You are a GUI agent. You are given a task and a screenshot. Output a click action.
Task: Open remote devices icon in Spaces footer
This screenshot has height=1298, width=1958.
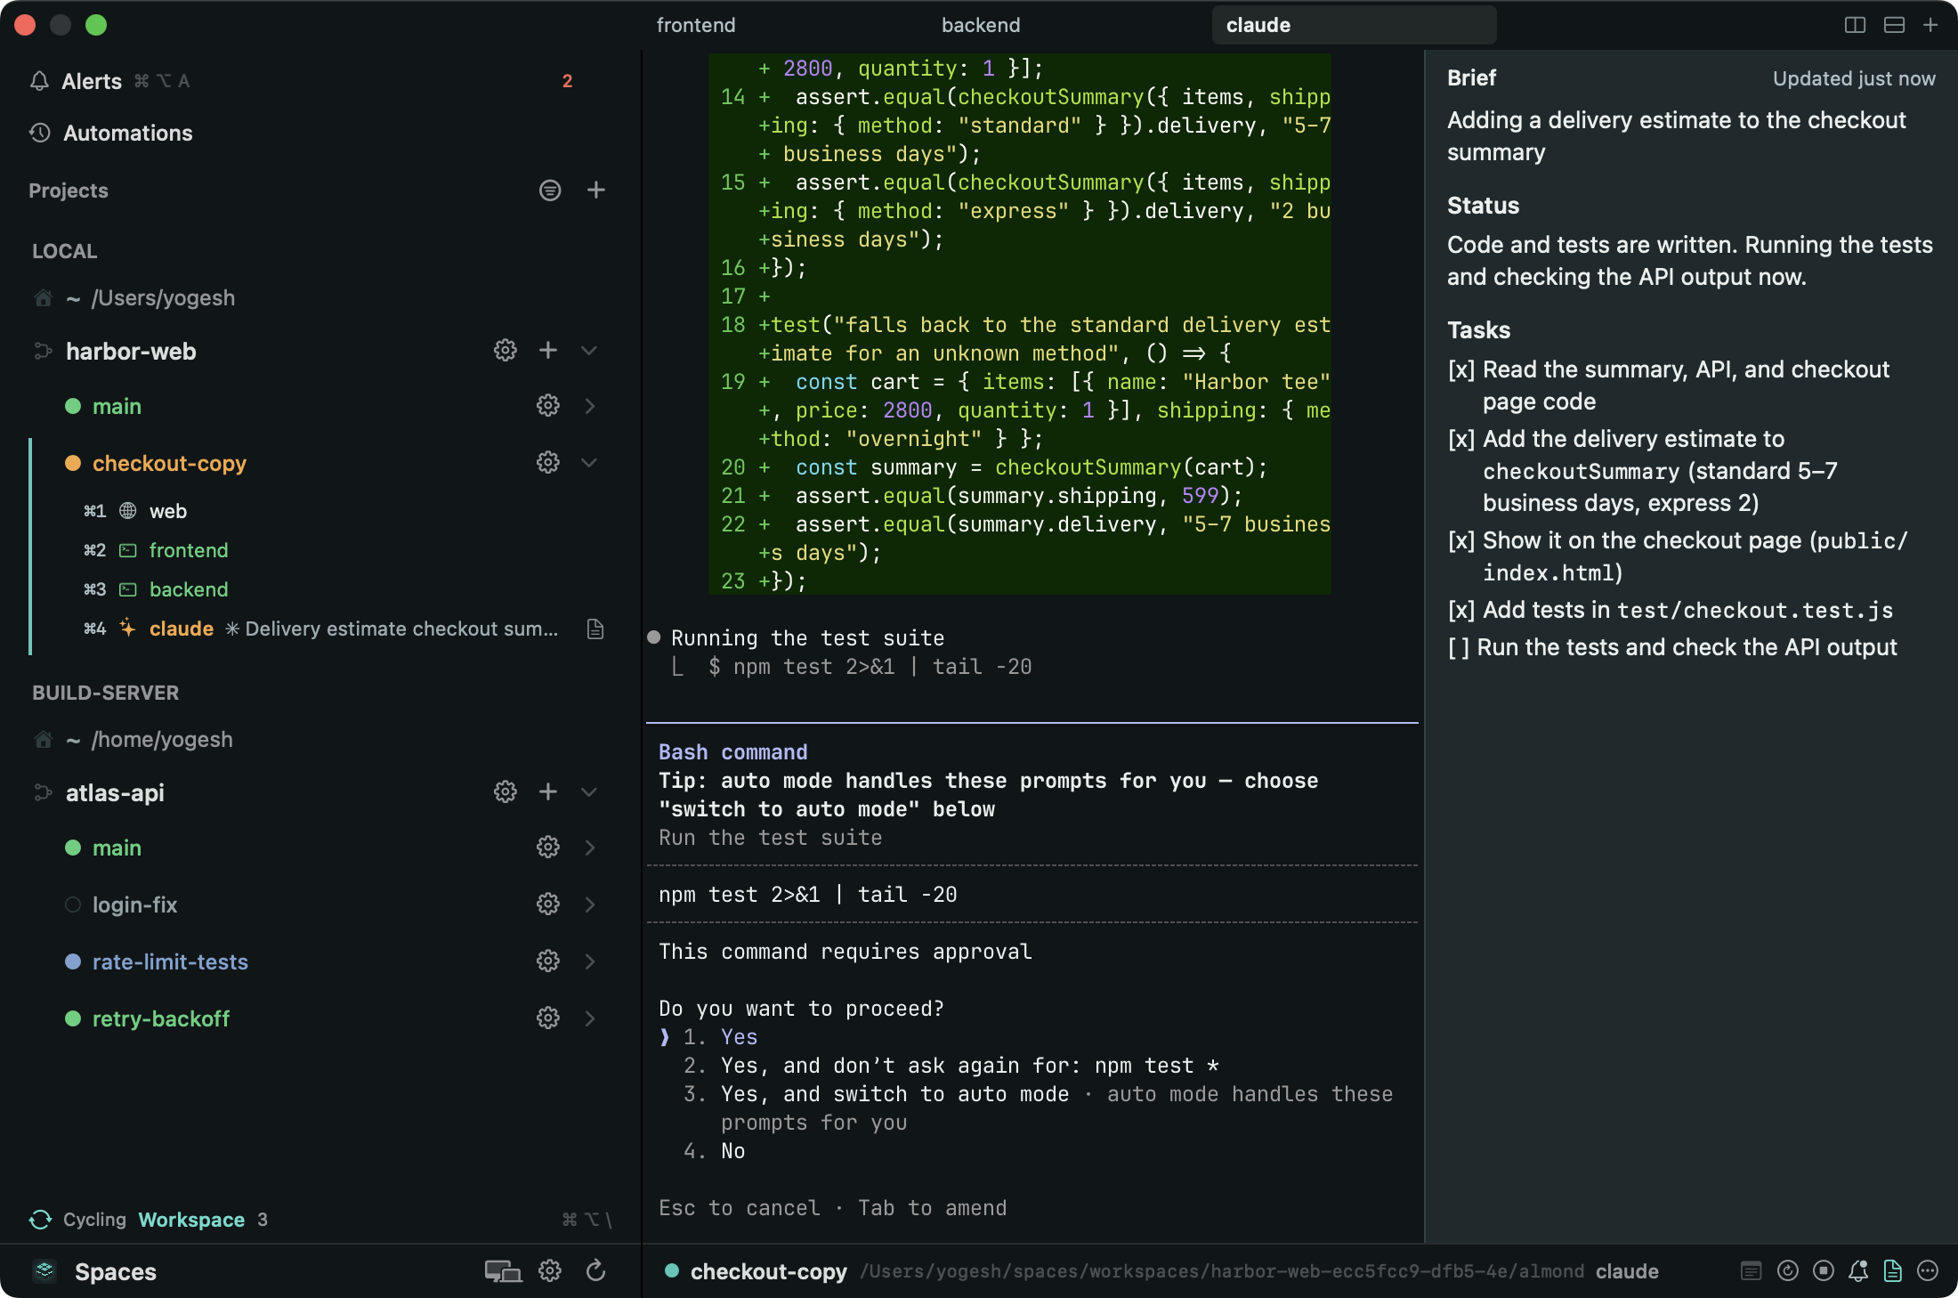pos(503,1271)
